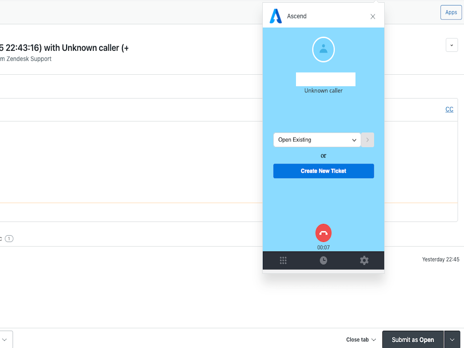This screenshot has width=464, height=348.
Task: Click the Unknown caller label
Action: (x=323, y=90)
